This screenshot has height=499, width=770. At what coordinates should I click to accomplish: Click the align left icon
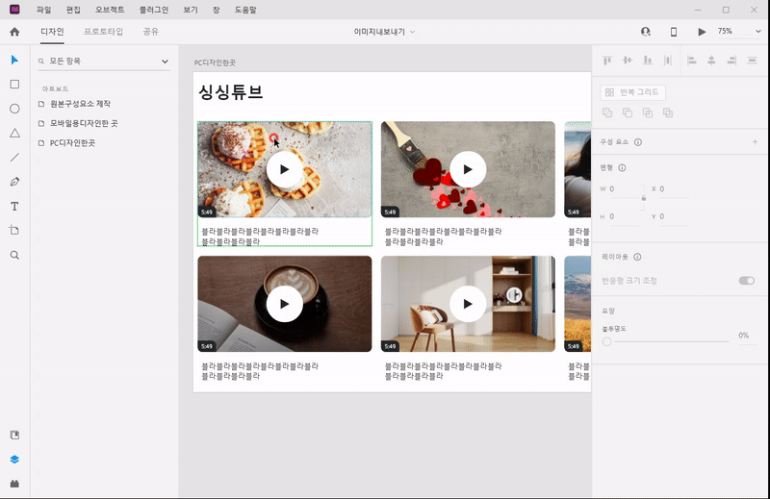692,61
